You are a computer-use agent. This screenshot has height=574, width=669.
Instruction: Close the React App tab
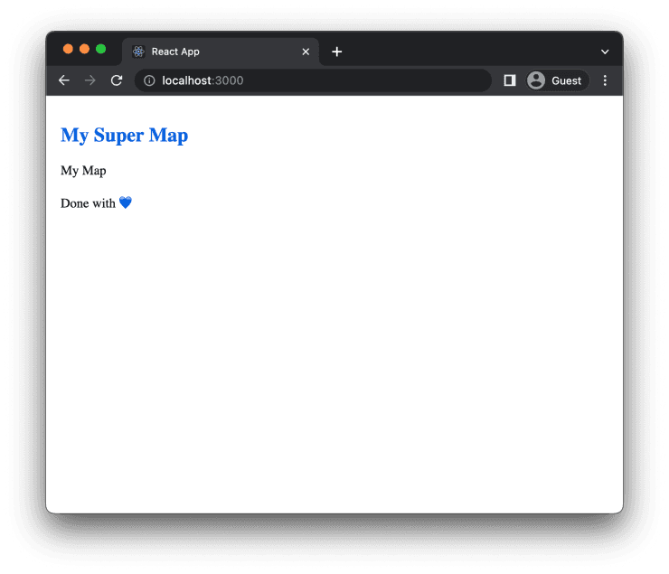(x=306, y=52)
